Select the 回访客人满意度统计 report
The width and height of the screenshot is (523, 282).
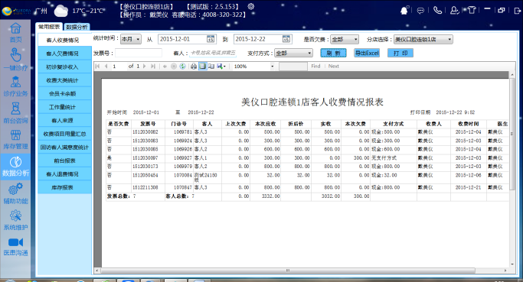coord(64,147)
